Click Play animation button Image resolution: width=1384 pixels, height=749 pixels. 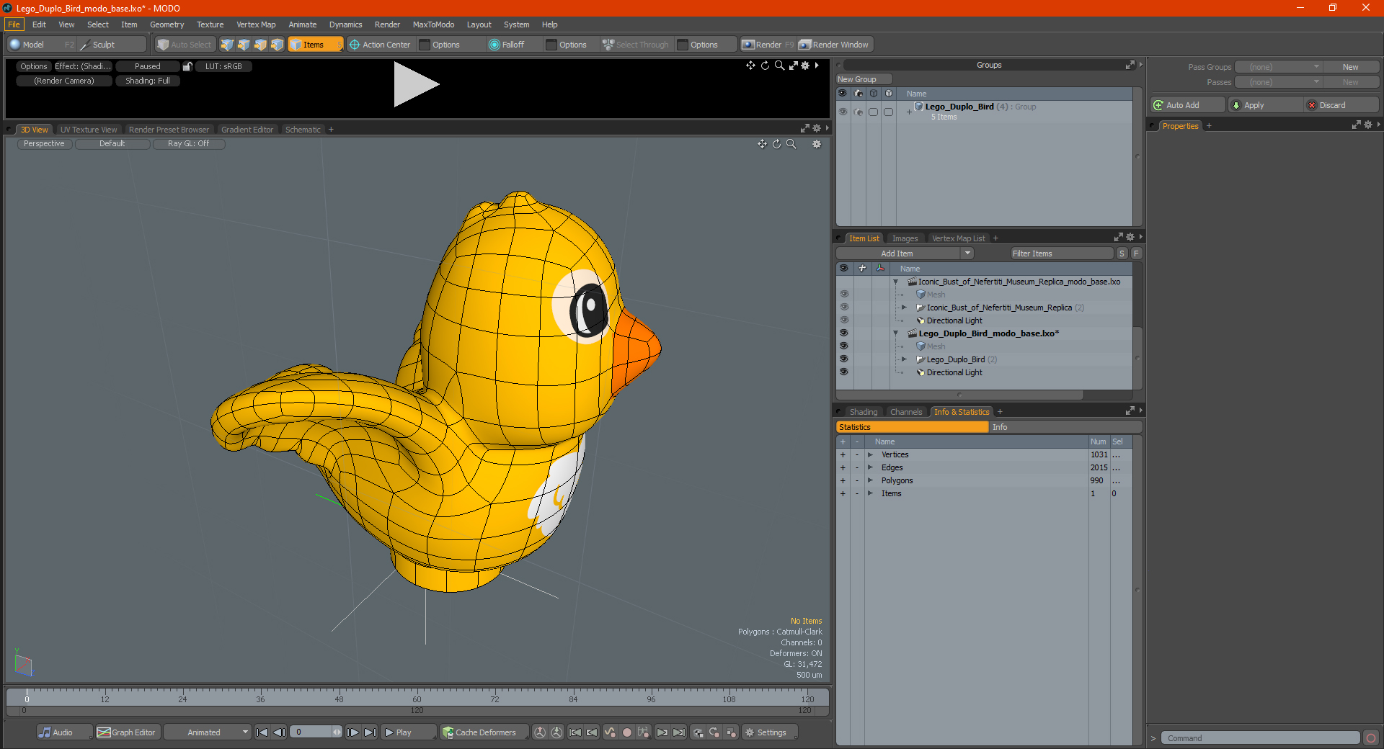click(x=409, y=732)
